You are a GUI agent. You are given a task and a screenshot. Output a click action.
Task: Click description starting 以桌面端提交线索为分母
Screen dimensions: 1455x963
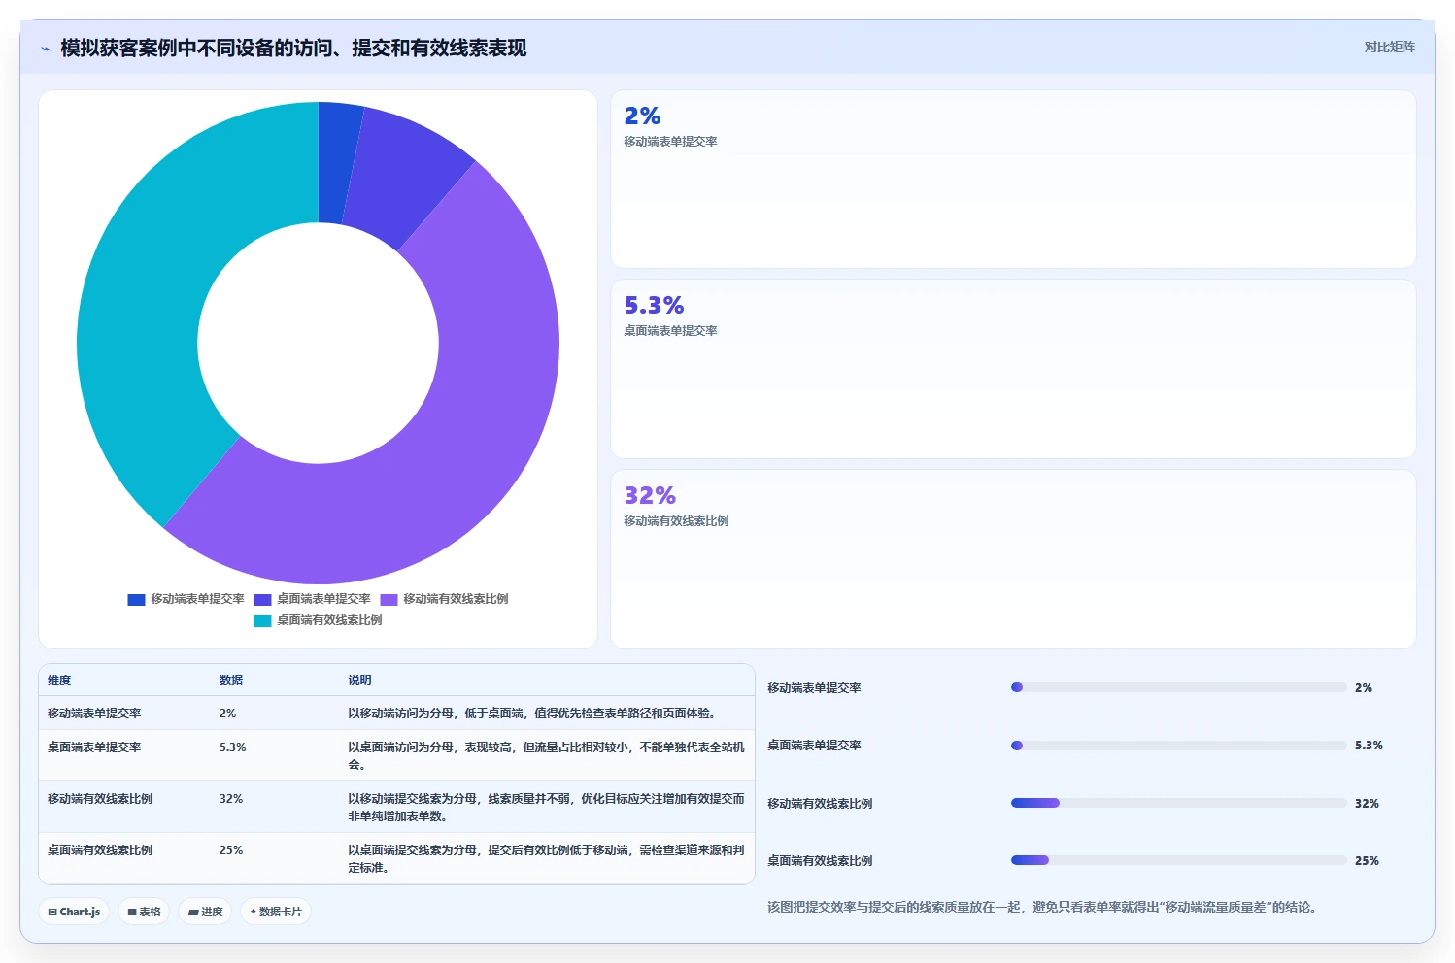[546, 859]
